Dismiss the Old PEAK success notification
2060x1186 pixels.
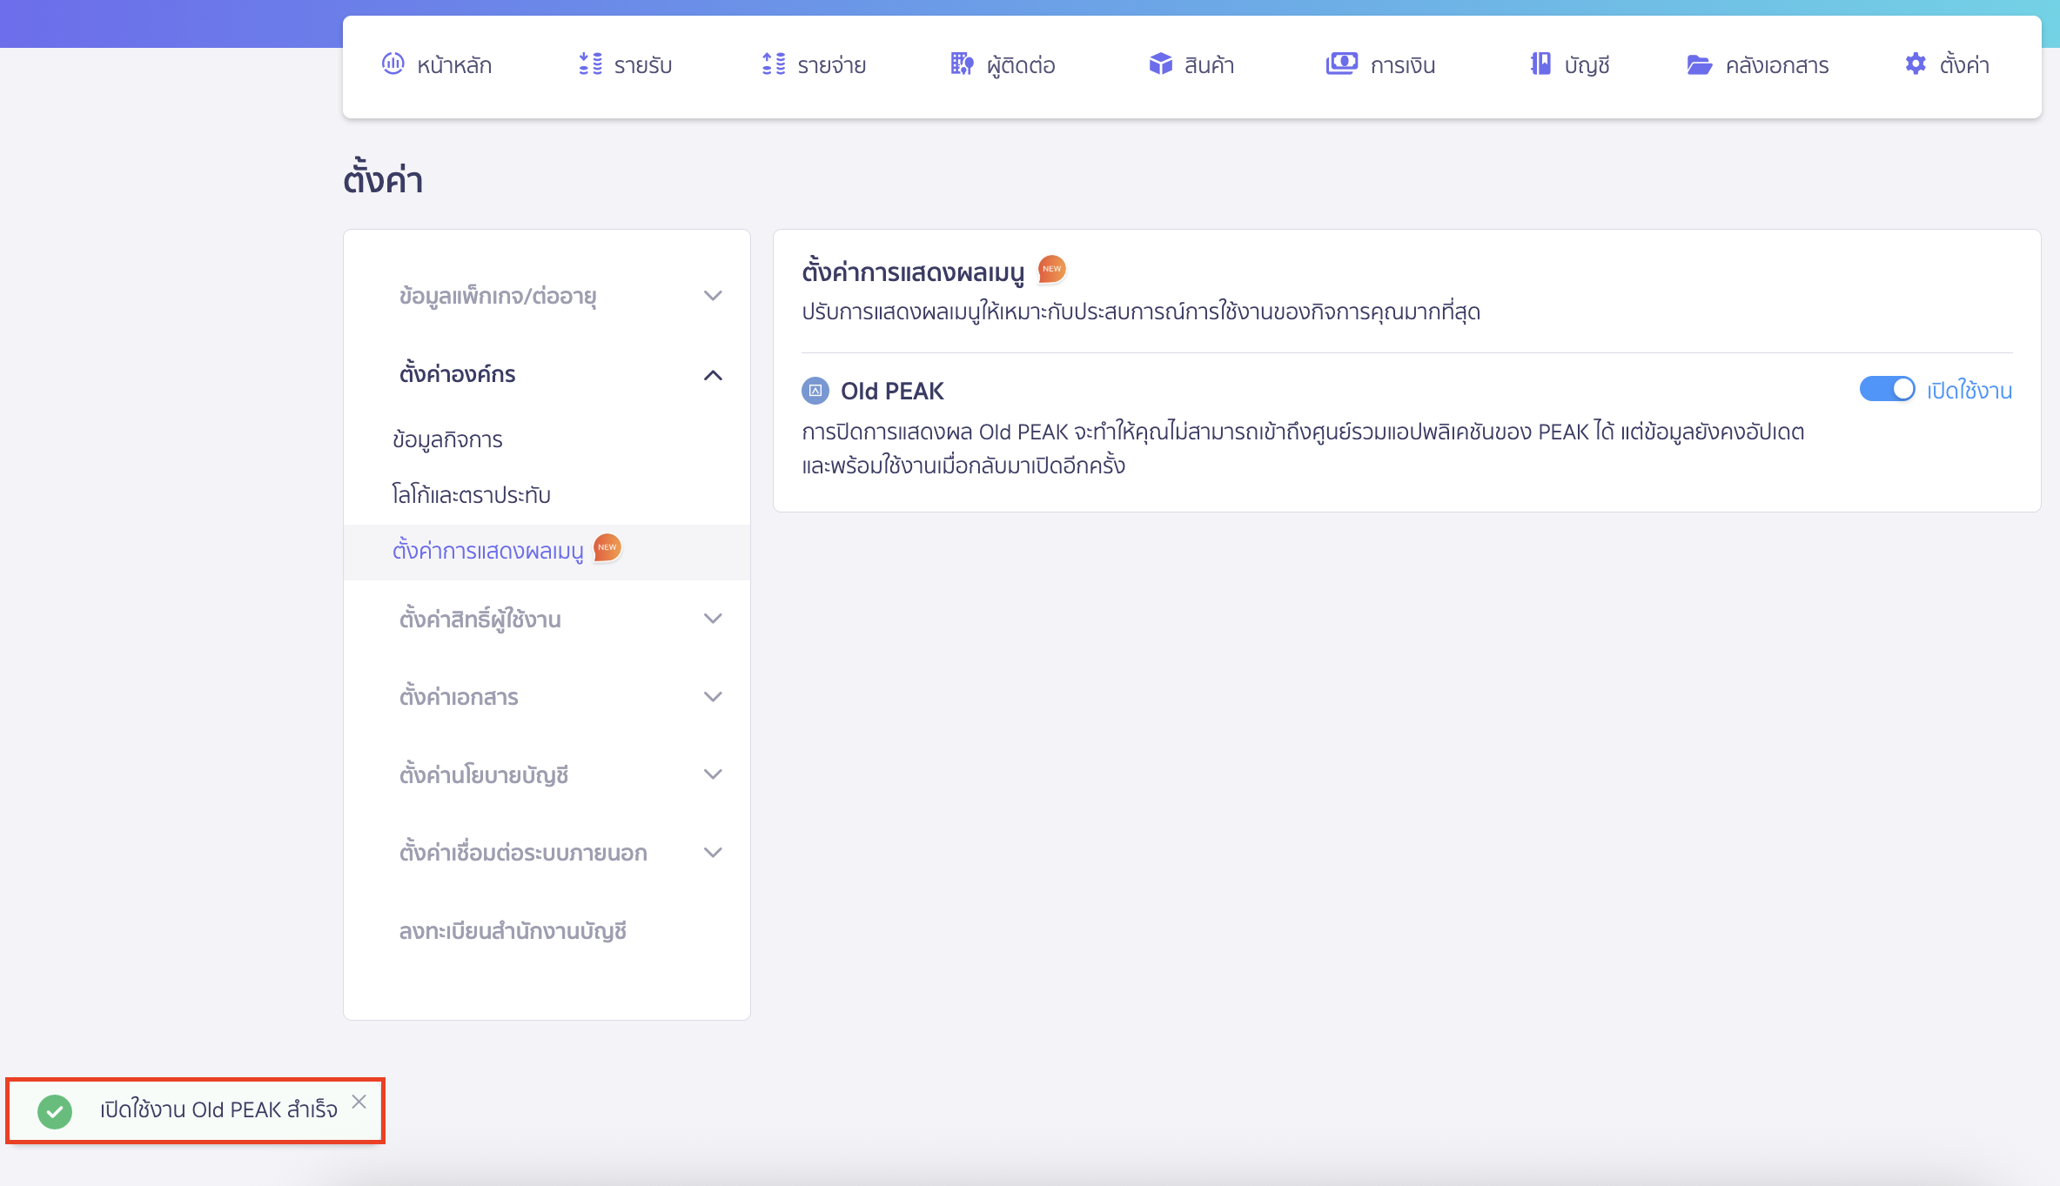[359, 1102]
